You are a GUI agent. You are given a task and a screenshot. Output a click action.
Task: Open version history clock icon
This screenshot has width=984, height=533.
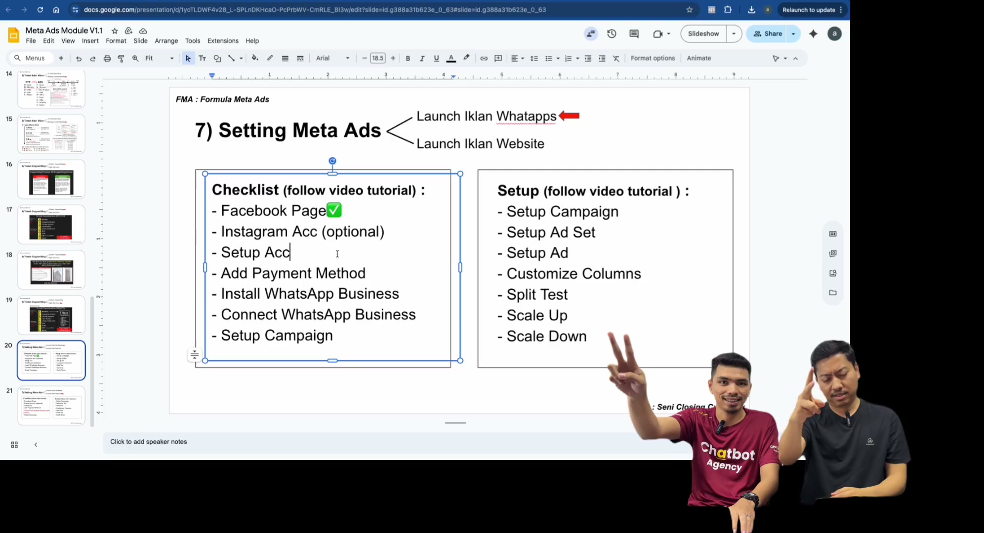[612, 34]
